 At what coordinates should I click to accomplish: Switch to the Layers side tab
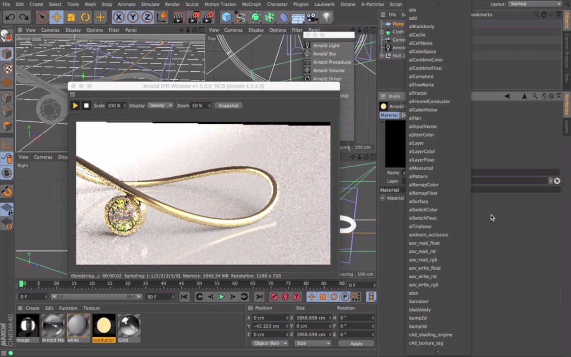(x=567, y=127)
